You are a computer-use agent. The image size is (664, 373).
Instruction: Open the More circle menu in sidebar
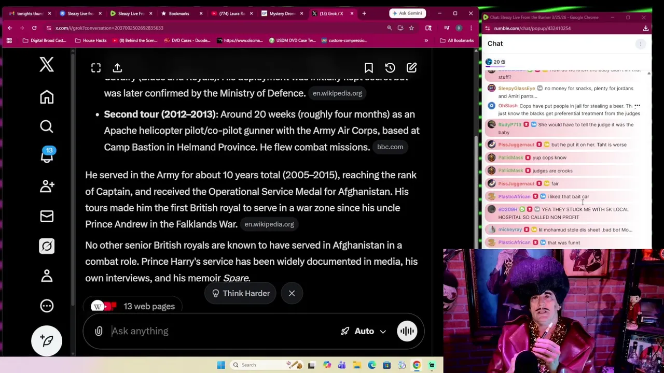coord(47,306)
